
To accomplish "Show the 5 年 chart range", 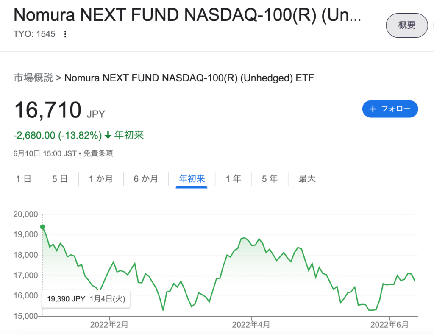I will click(x=270, y=179).
